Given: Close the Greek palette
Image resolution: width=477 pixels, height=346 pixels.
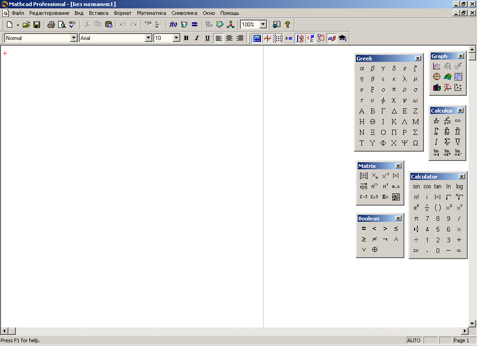Looking at the screenshot, I should [x=418, y=58].
